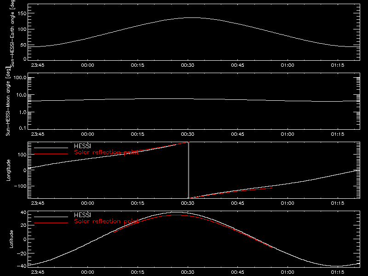This screenshot has height=276, width=368.
Task: Click red legend line sample in Latitude plot
Action: coord(51,223)
